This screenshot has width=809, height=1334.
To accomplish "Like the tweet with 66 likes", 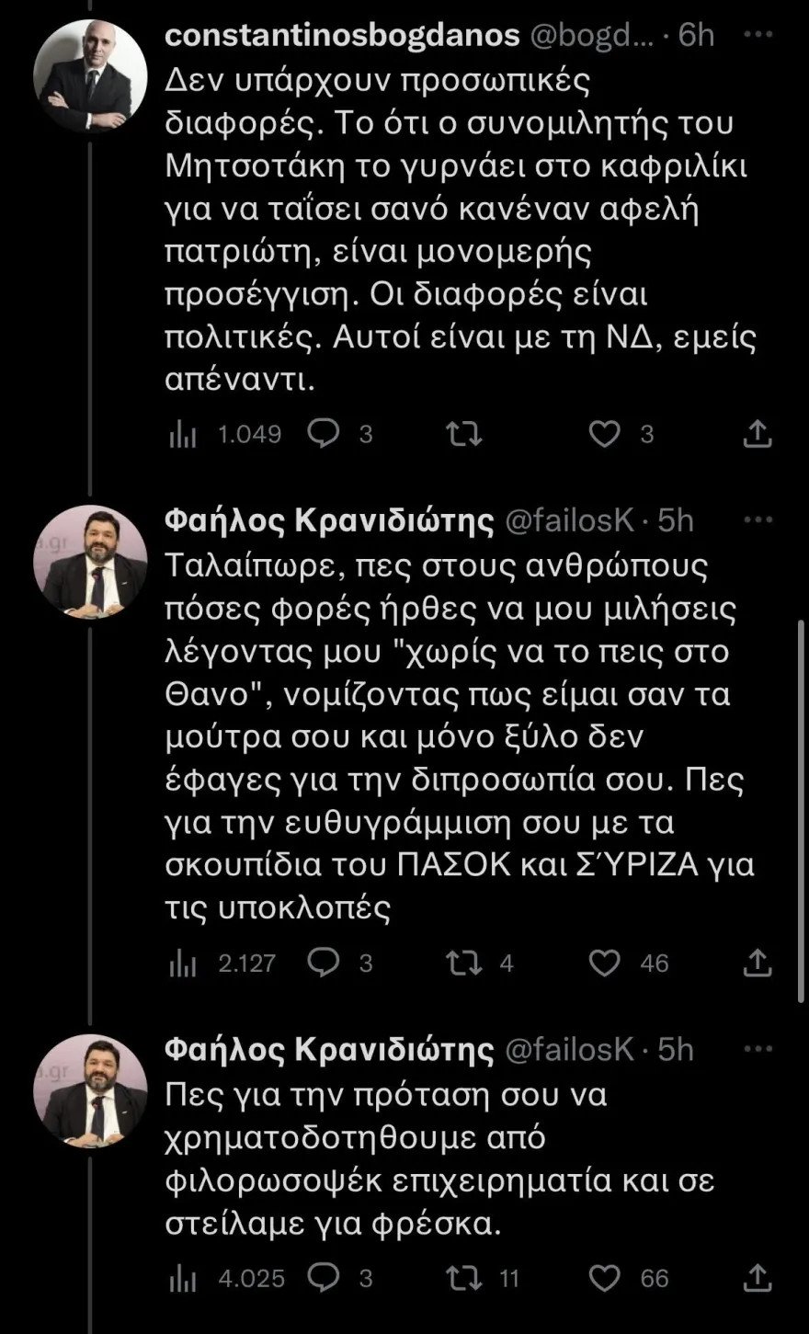I will point(604,1278).
